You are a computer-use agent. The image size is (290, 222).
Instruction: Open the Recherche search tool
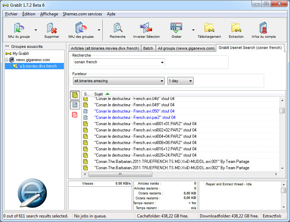[x=118, y=28]
